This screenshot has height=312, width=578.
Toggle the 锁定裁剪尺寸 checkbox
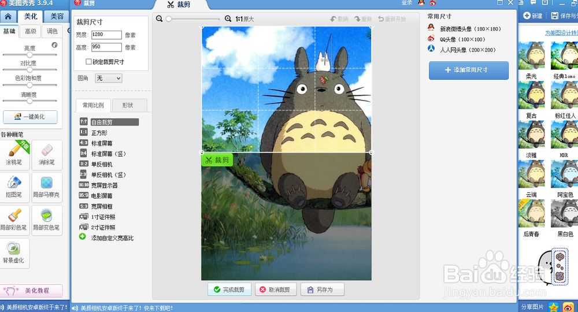[88, 61]
